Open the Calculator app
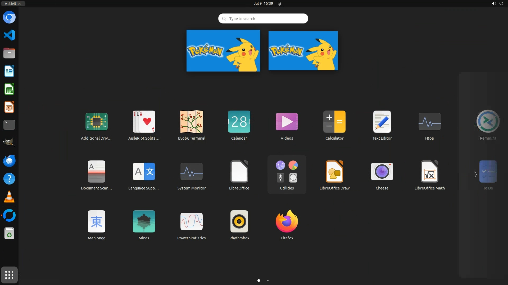The height and width of the screenshot is (285, 508). (x=334, y=122)
